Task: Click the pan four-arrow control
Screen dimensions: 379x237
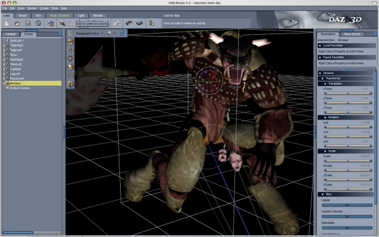Action: coord(70,50)
